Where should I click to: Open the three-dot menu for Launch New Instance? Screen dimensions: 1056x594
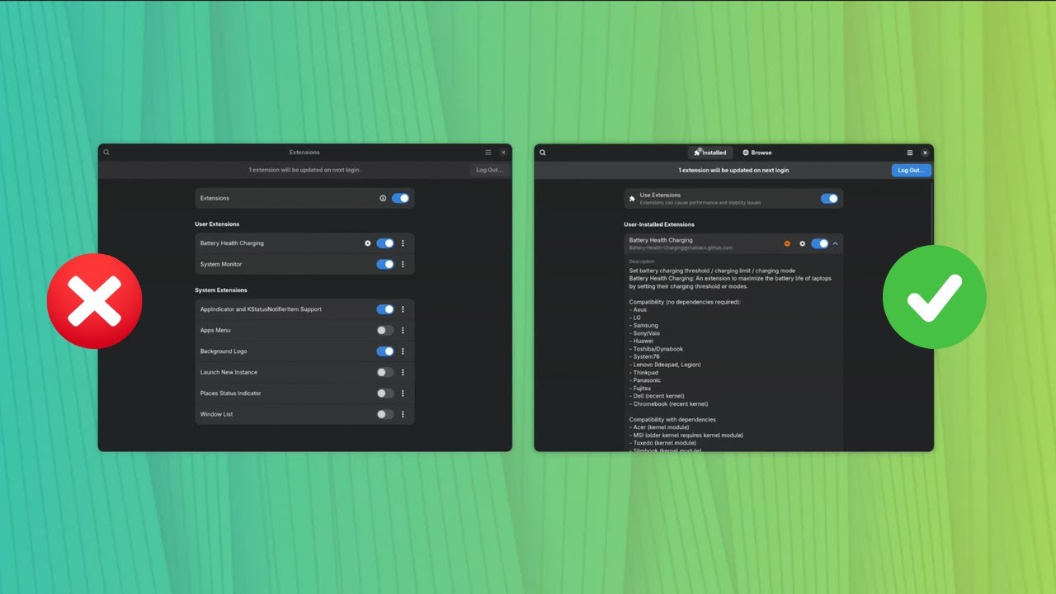point(403,372)
